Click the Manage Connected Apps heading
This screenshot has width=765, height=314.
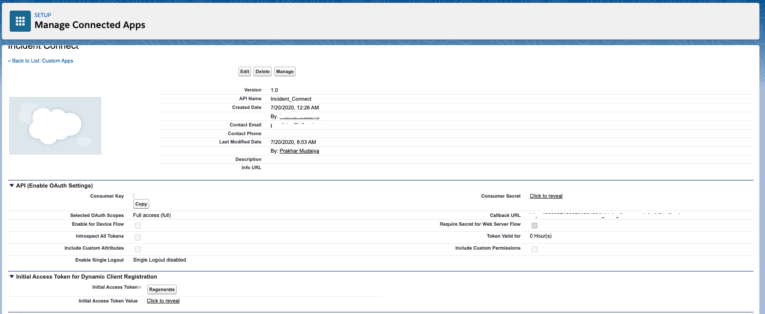(x=90, y=25)
